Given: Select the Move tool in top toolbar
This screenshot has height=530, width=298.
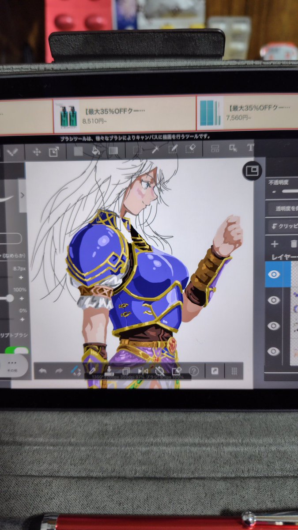Looking at the screenshot, I should pos(37,152).
